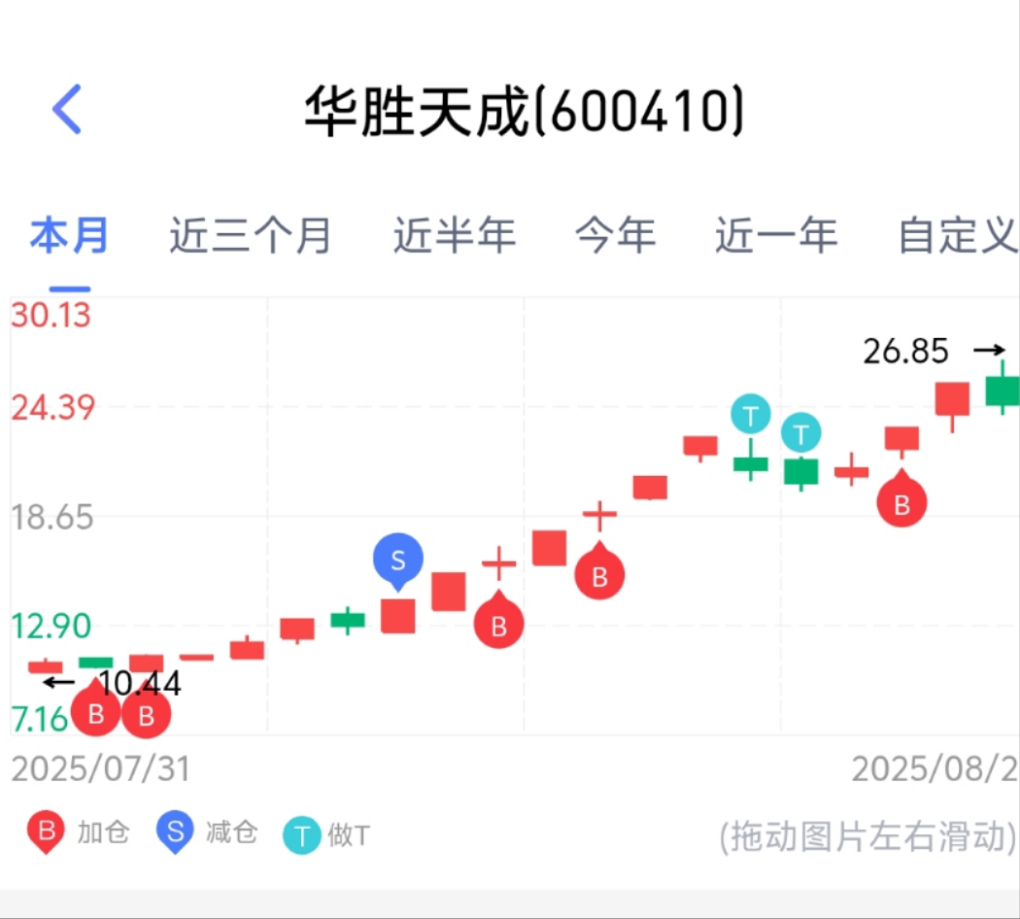This screenshot has height=919, width=1020.
Task: Click the 7.16 axis label
Action: click(39, 719)
